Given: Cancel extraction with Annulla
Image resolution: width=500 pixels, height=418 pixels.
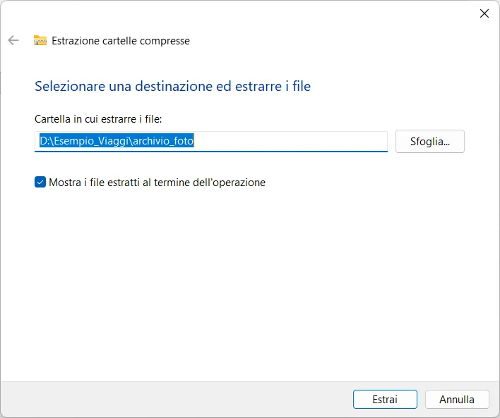Looking at the screenshot, I should [x=457, y=399].
